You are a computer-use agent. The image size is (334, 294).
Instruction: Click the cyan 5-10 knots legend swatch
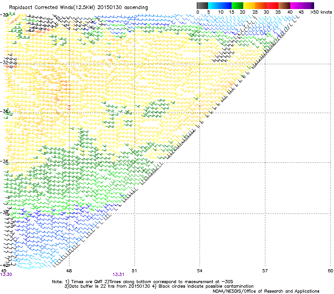click(214, 5)
